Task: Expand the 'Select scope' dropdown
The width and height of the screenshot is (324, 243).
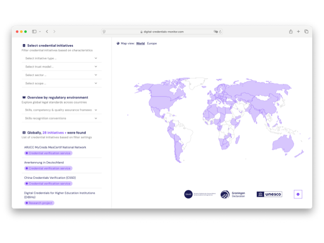Action: [x=61, y=83]
